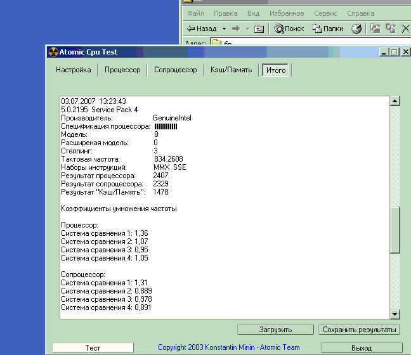This screenshot has width=411, height=355.
Task: Open the Back history dropdown arrow in Explorer
Action: [x=224, y=29]
